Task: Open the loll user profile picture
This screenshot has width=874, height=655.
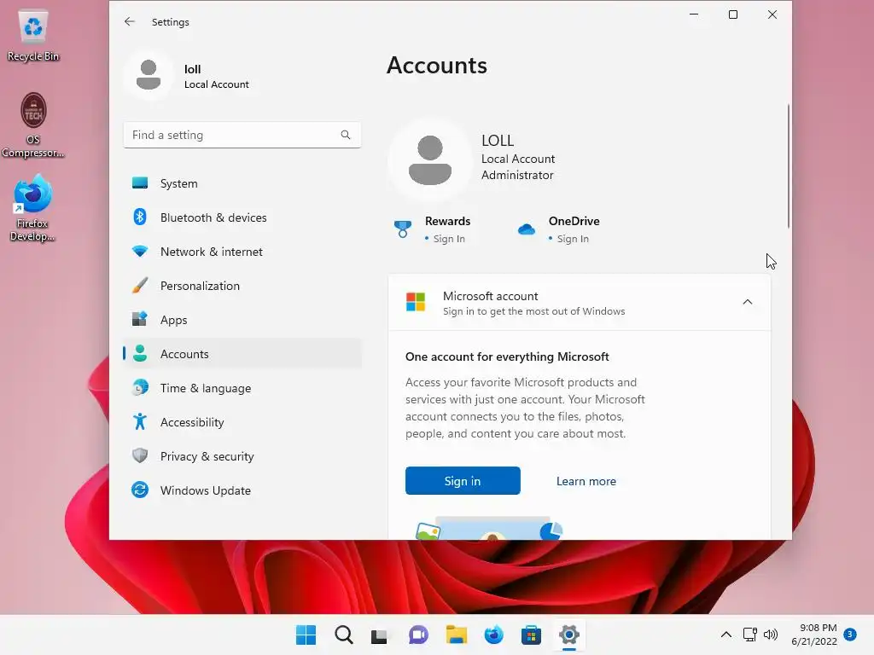Action: click(149, 75)
